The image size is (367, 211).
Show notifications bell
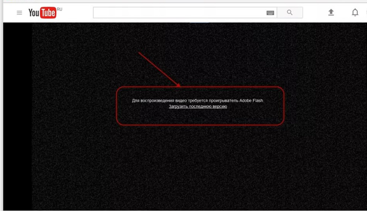coord(355,12)
